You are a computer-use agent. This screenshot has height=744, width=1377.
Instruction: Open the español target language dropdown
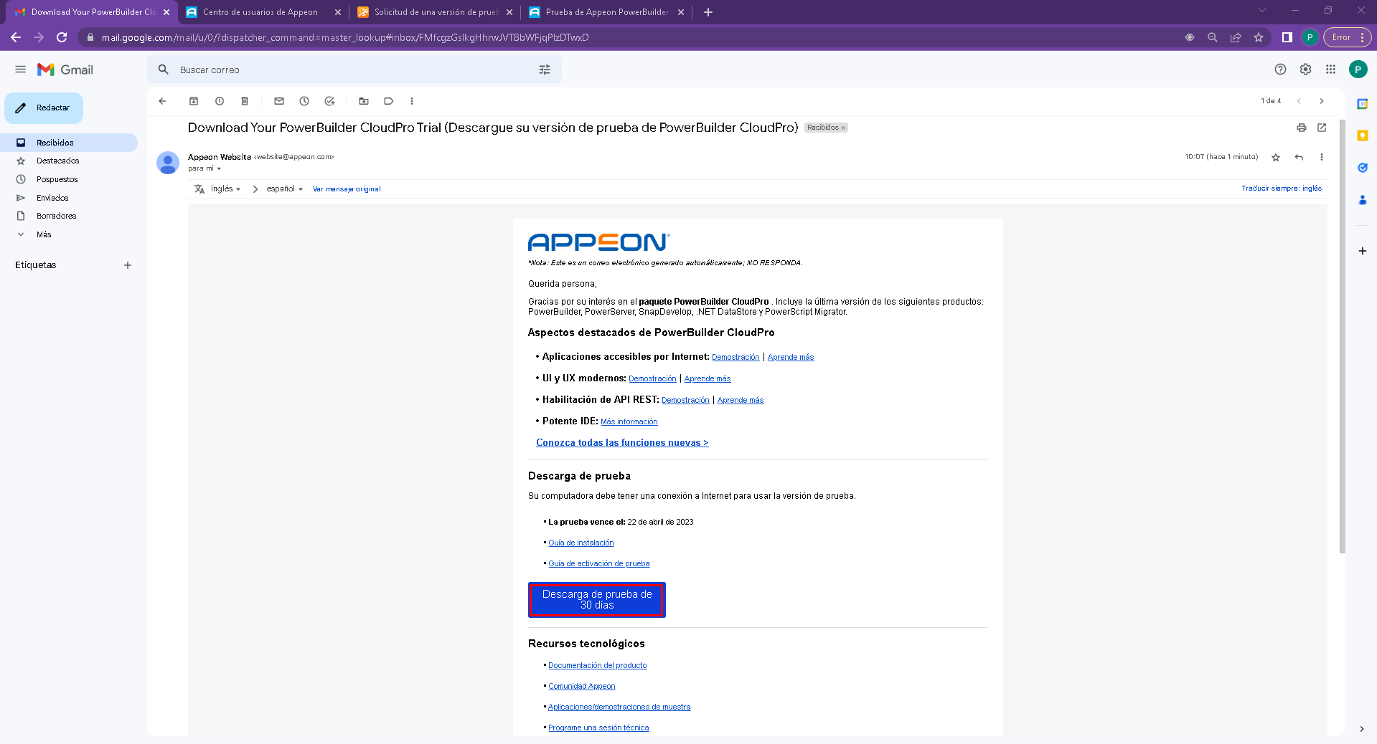284,189
